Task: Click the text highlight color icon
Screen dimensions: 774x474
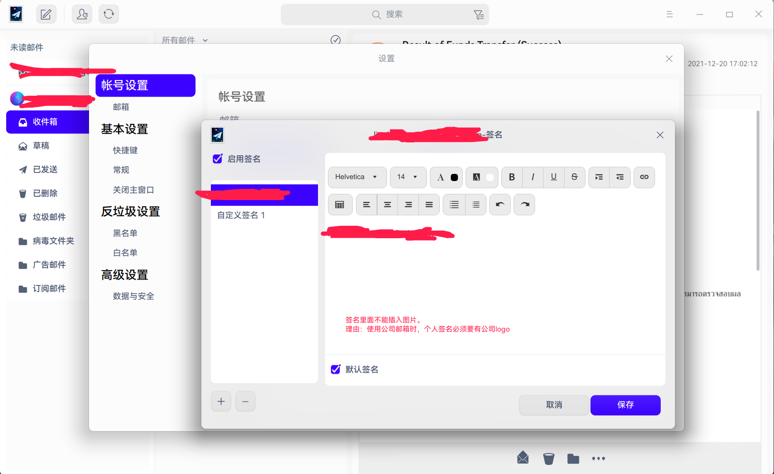Action: coord(476,177)
